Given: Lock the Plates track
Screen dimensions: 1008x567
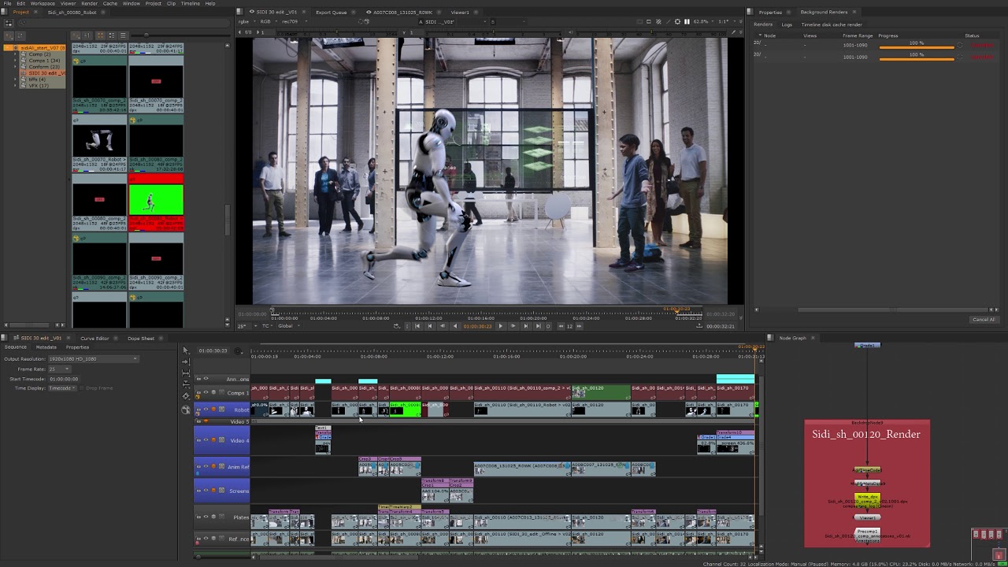Looking at the screenshot, I should (198, 517).
